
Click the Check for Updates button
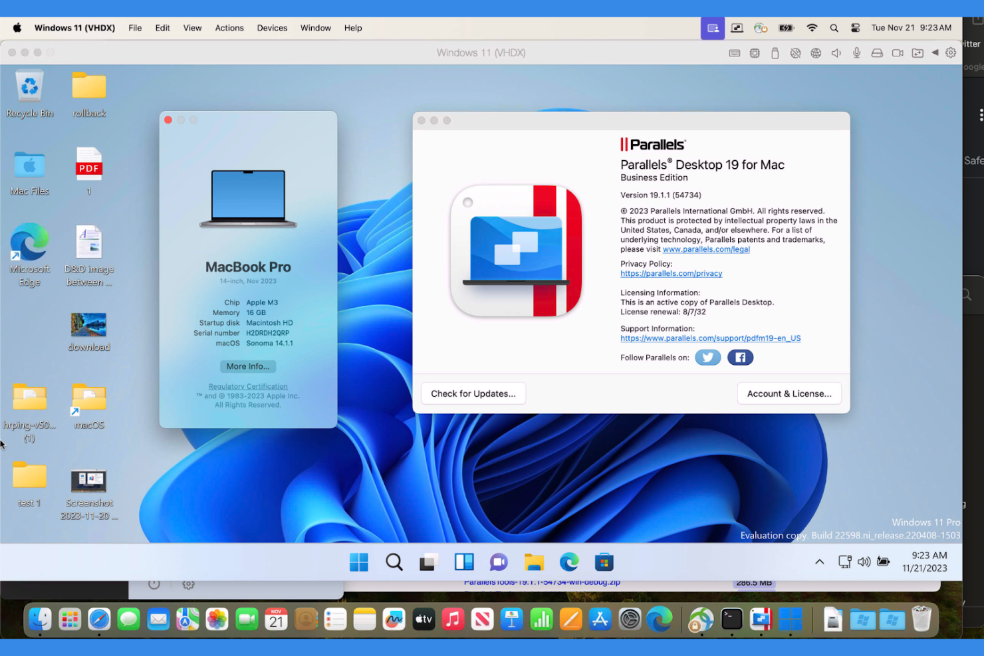click(x=473, y=393)
